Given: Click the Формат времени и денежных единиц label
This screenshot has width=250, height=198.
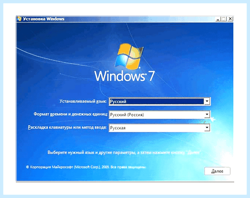Looking at the screenshot, I should [70, 114].
